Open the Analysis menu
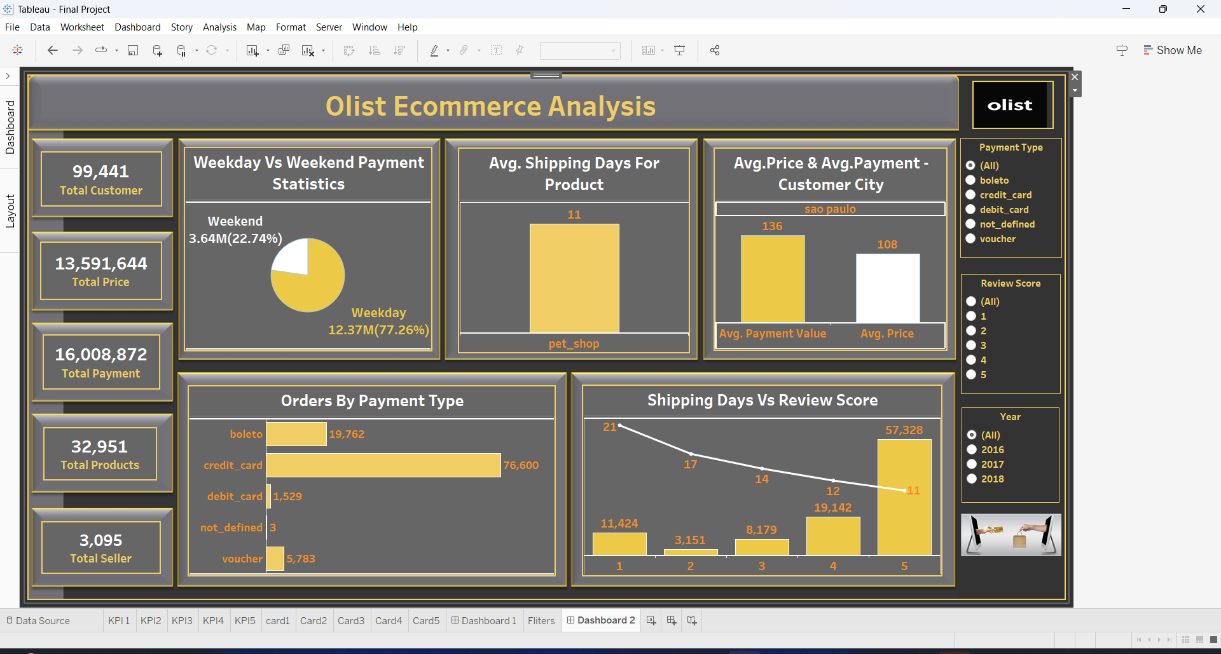This screenshot has height=654, width=1221. coord(219,27)
